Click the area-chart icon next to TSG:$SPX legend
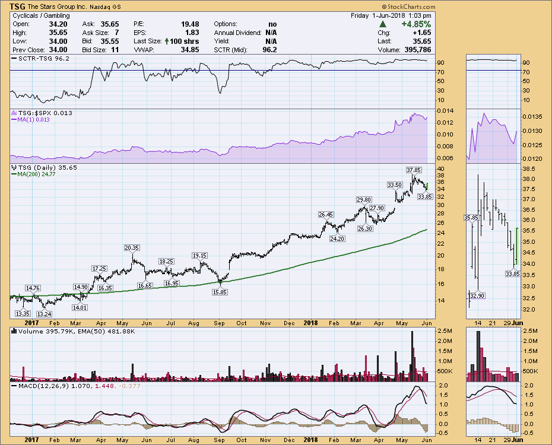This screenshot has height=445, width=552. pos(14,113)
